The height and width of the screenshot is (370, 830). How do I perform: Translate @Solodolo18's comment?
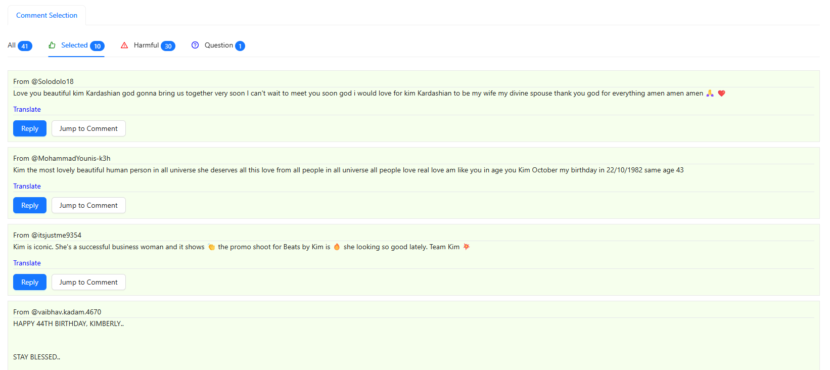[x=27, y=109]
